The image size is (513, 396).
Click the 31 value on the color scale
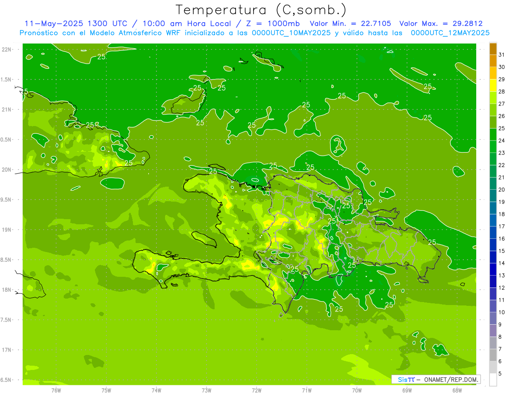(x=502, y=55)
